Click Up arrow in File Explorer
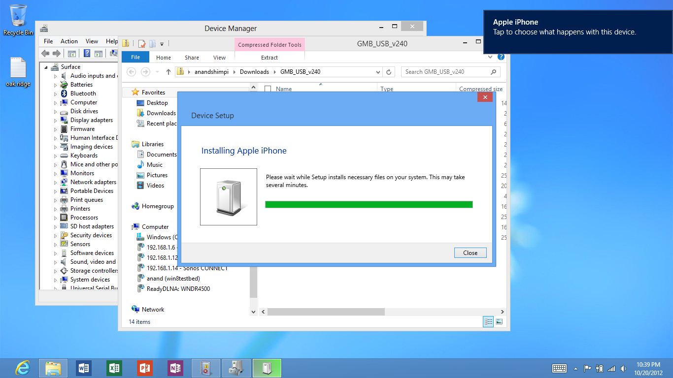The height and width of the screenshot is (378, 673). click(x=168, y=72)
